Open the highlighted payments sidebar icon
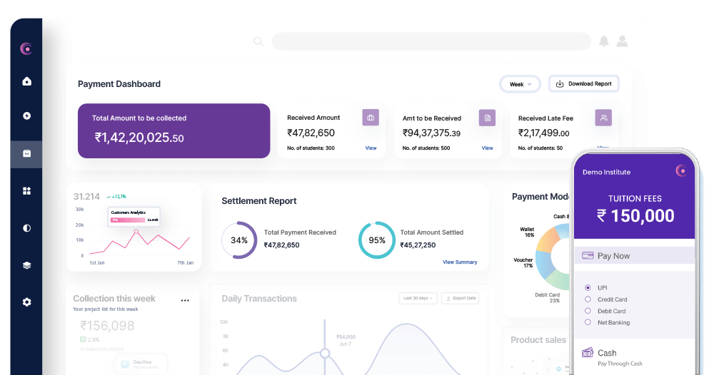Viewport: 714px width, 375px height. coord(27,154)
